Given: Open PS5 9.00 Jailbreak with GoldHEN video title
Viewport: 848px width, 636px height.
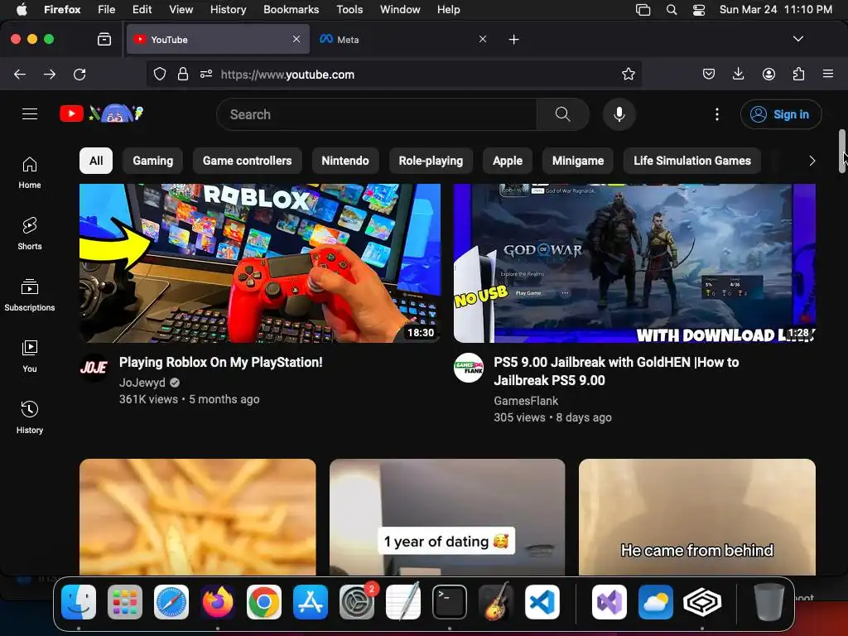Looking at the screenshot, I should [x=616, y=372].
